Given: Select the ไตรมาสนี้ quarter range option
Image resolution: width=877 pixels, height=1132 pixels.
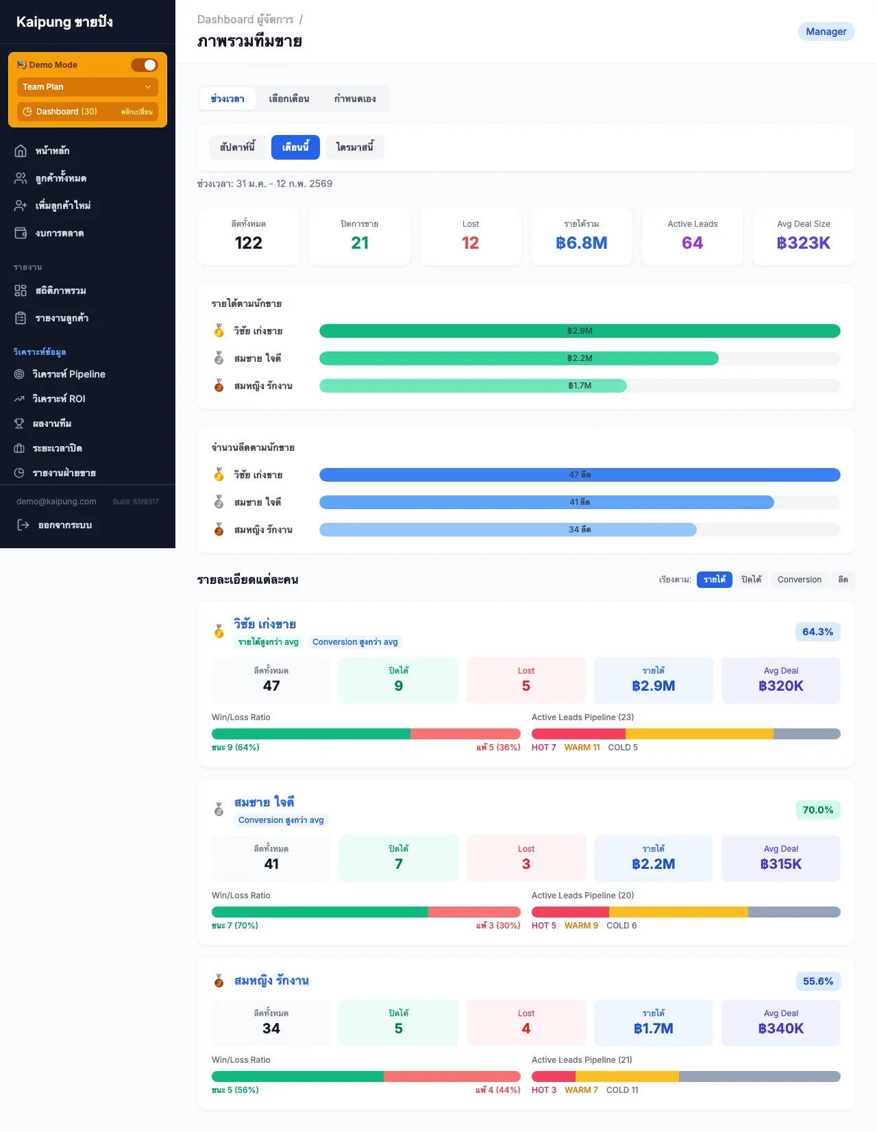Looking at the screenshot, I should (x=355, y=147).
